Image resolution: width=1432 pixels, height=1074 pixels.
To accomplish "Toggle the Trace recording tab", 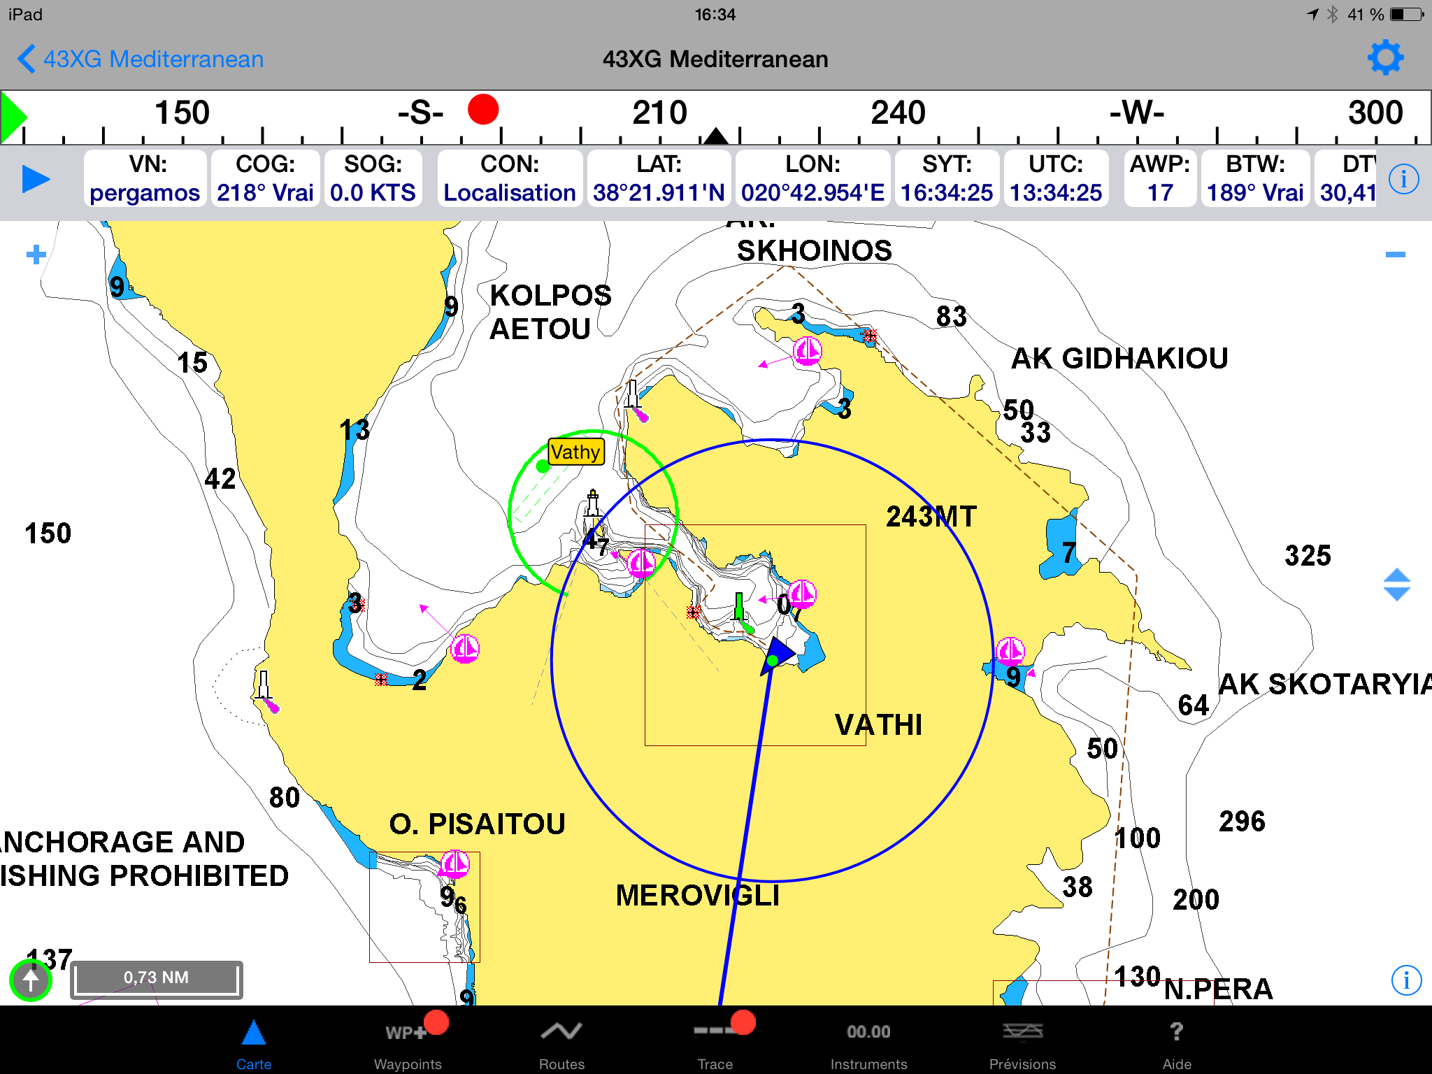I will [x=715, y=1044].
